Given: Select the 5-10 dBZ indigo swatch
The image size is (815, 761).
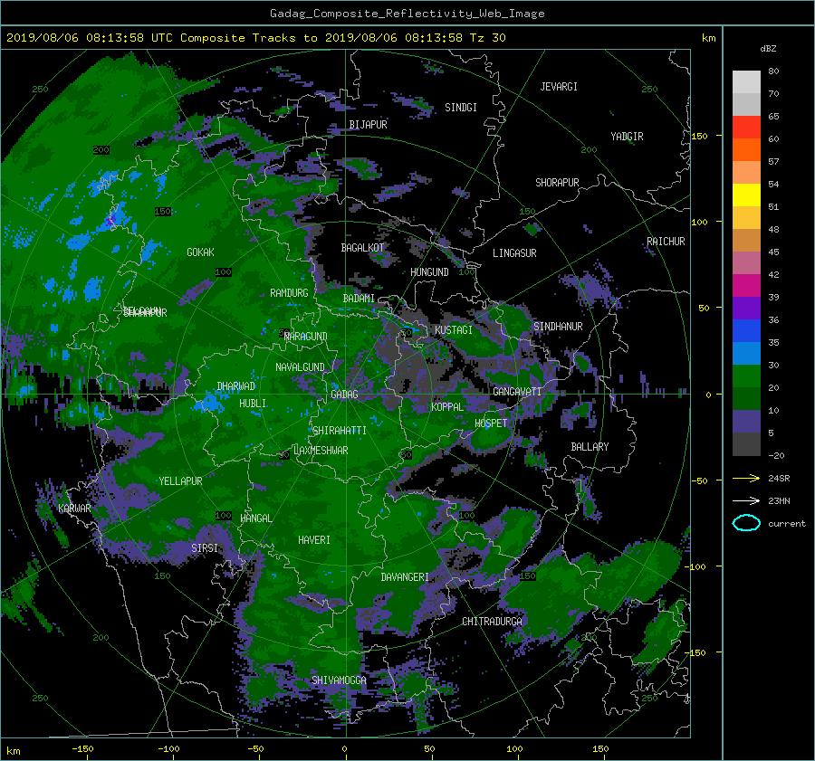Looking at the screenshot, I should (x=746, y=422).
